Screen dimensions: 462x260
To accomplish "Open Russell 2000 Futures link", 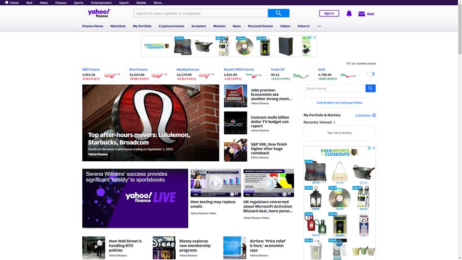I will [239, 69].
